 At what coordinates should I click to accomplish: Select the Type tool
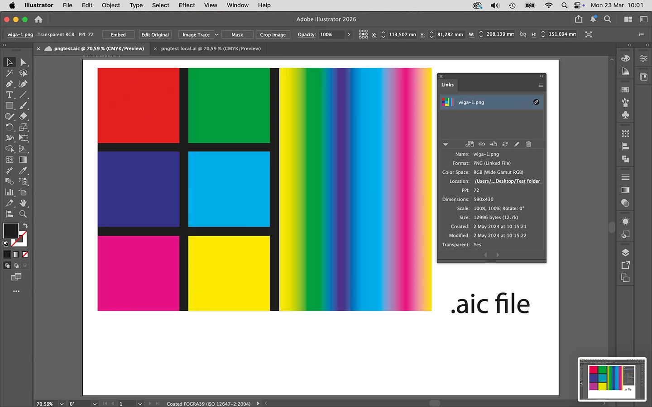(x=10, y=95)
